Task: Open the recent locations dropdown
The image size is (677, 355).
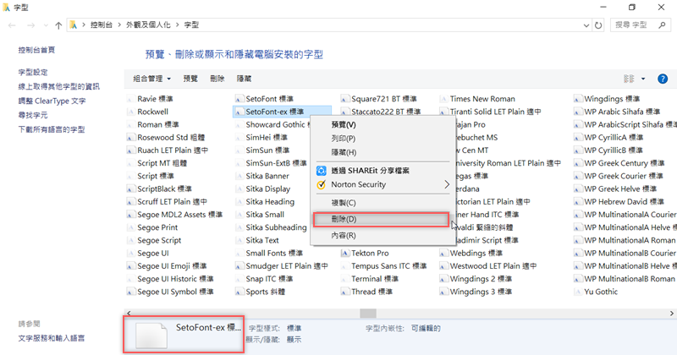Action: pos(46,25)
